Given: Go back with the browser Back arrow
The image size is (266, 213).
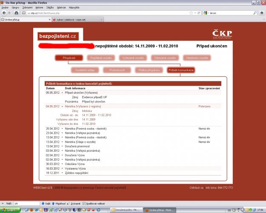Looking at the screenshot, I should (4, 13).
